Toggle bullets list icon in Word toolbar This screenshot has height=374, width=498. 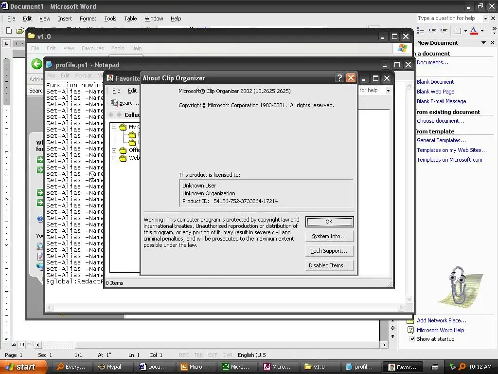pyautogui.click(x=421, y=31)
